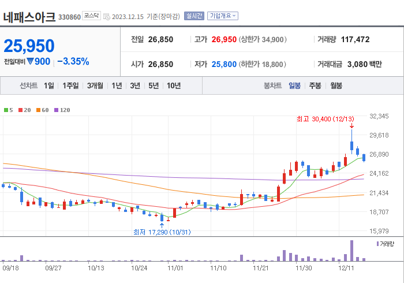The height and width of the screenshot is (283, 404).
Task: Click the change percentage -3.35%
Action: click(73, 62)
